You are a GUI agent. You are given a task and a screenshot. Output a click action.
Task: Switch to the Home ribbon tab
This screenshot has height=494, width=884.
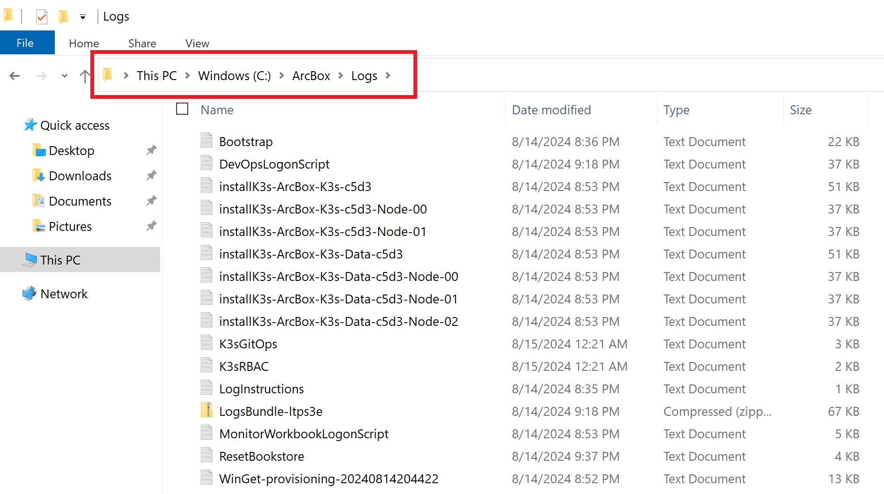(x=84, y=43)
